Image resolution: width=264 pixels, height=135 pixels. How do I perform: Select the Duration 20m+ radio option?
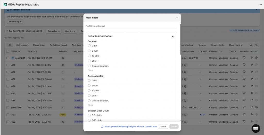89,61
